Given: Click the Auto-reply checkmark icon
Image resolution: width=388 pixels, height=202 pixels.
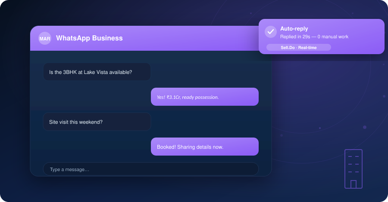Looking at the screenshot, I should (x=271, y=32).
